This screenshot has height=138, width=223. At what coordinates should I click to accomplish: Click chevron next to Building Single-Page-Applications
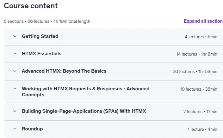[15, 111]
